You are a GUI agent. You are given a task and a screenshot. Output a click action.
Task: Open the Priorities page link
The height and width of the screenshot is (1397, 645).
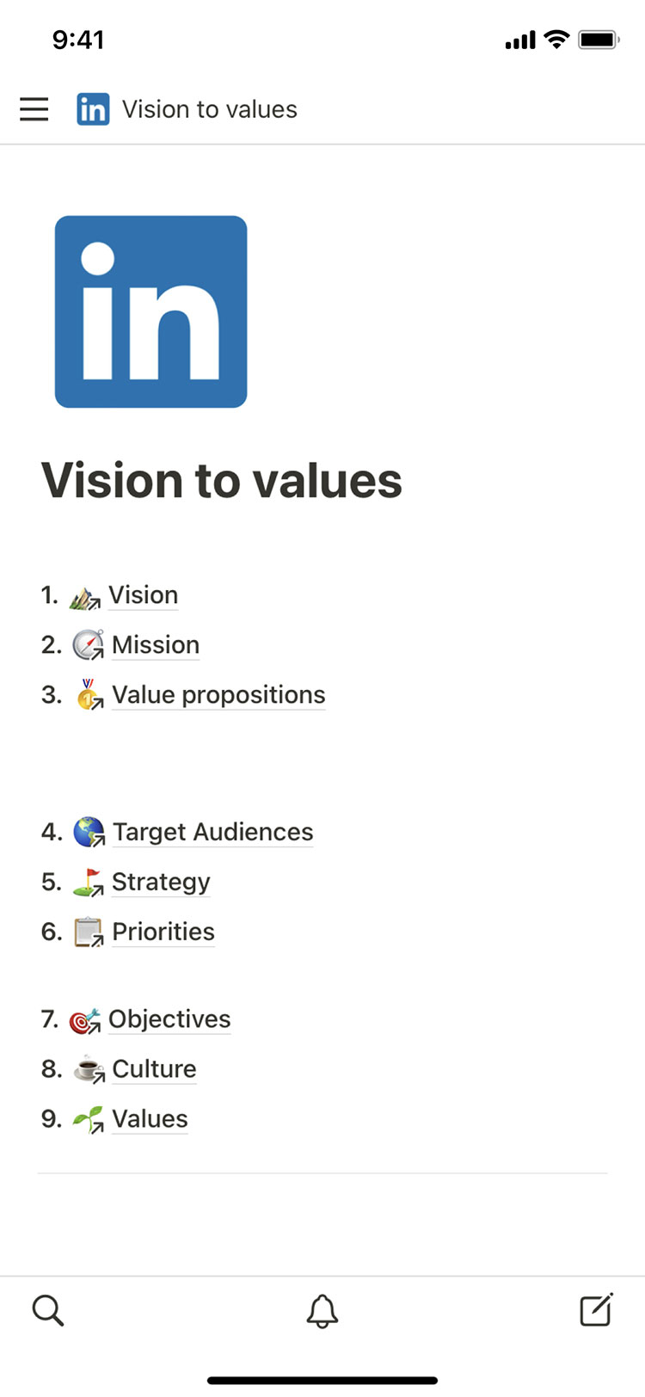[x=163, y=932]
